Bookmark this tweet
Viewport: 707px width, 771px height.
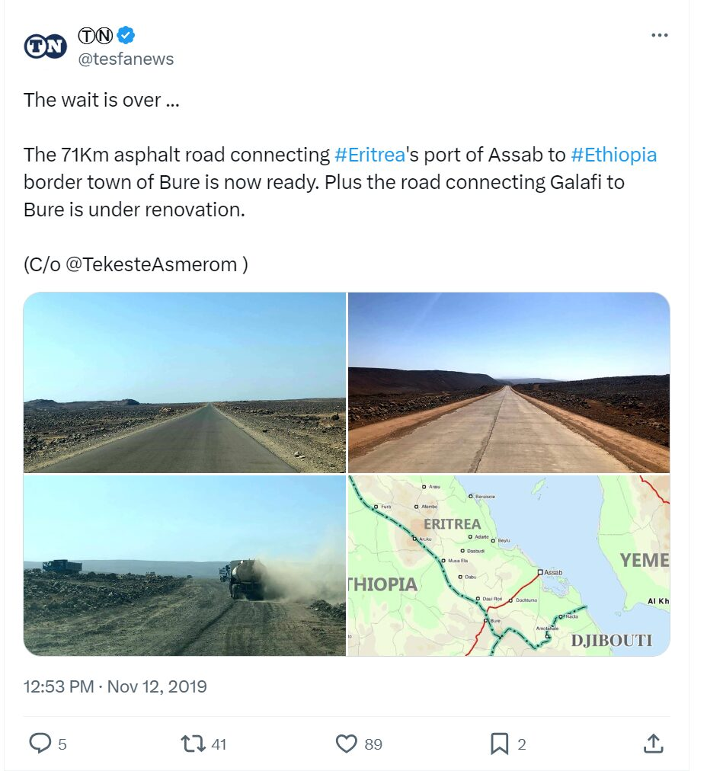point(499,743)
